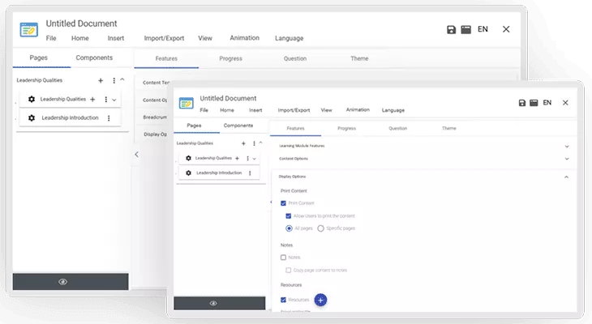
Task: Uncheck Allow Users to print the content
Action: 289,216
